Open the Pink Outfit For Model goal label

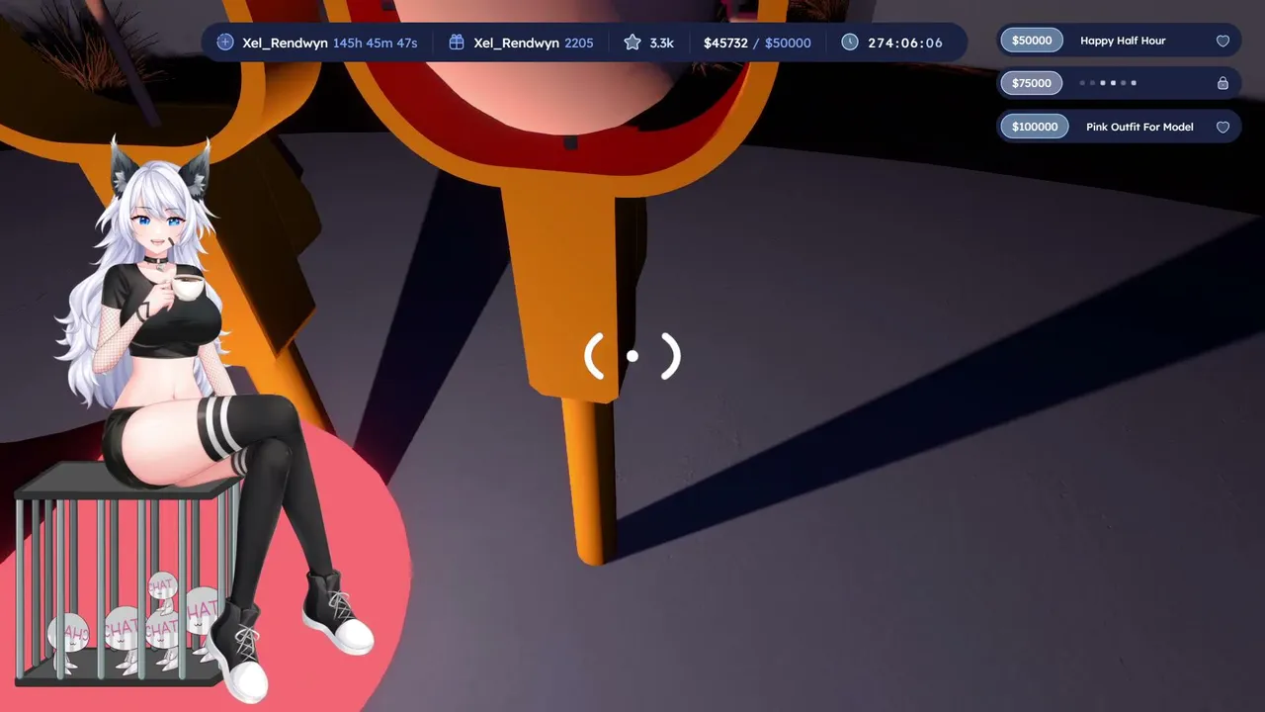tap(1139, 127)
